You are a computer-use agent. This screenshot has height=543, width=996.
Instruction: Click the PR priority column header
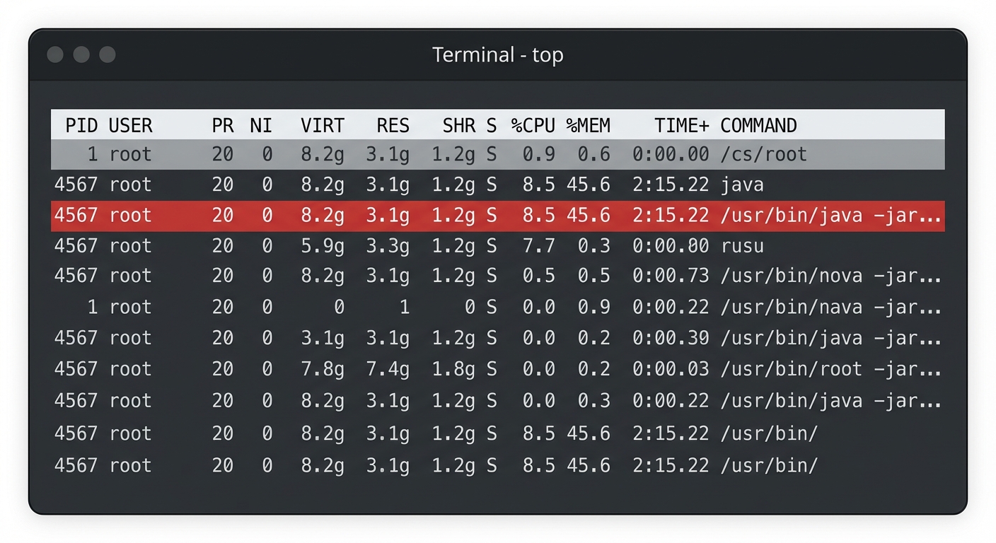click(222, 126)
